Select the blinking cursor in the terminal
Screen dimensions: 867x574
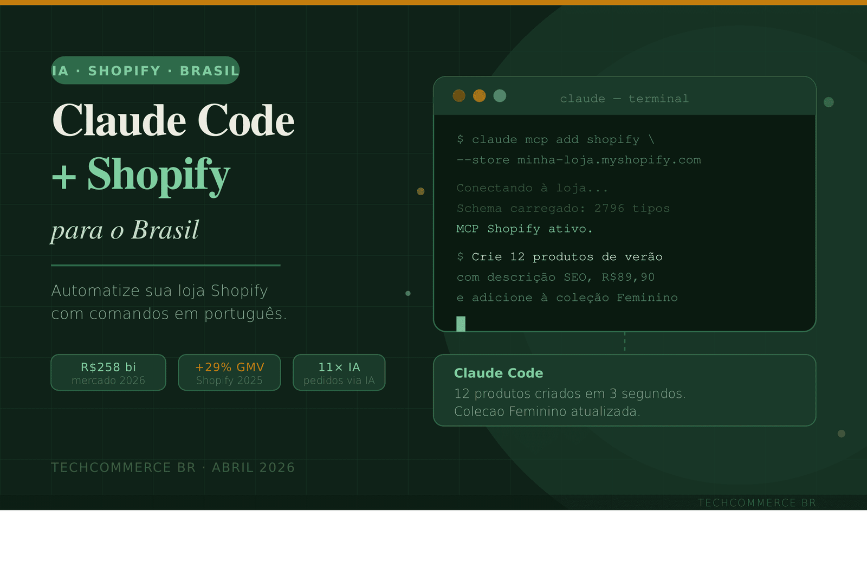tap(461, 322)
